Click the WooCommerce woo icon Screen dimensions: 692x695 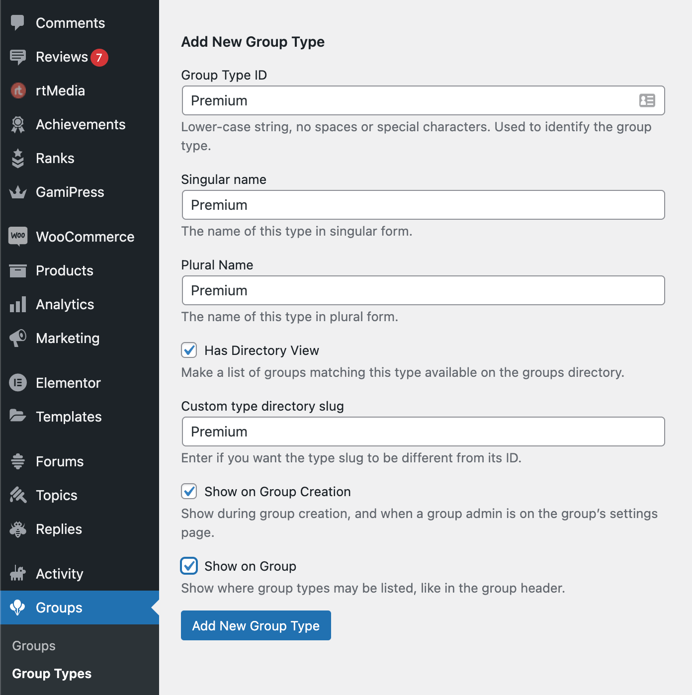pyautogui.click(x=18, y=236)
